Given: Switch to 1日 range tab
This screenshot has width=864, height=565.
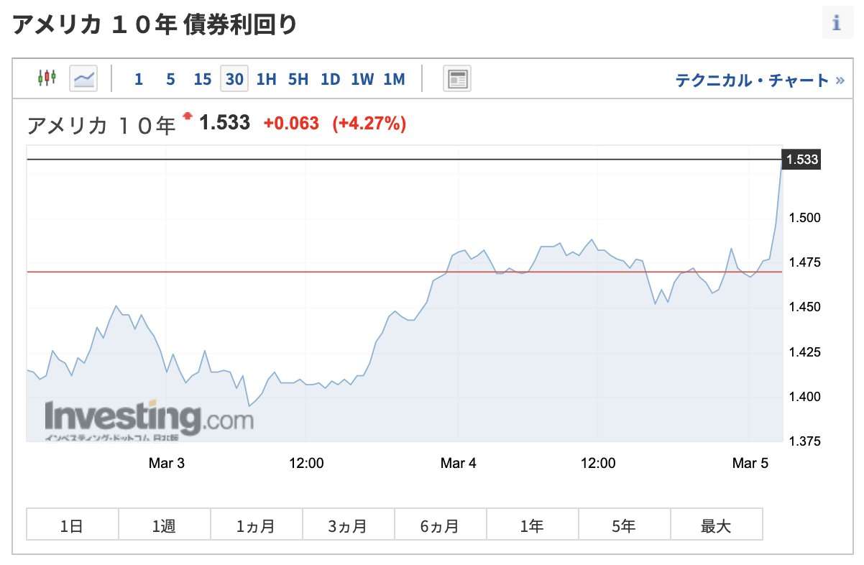Looking at the screenshot, I should [x=73, y=525].
